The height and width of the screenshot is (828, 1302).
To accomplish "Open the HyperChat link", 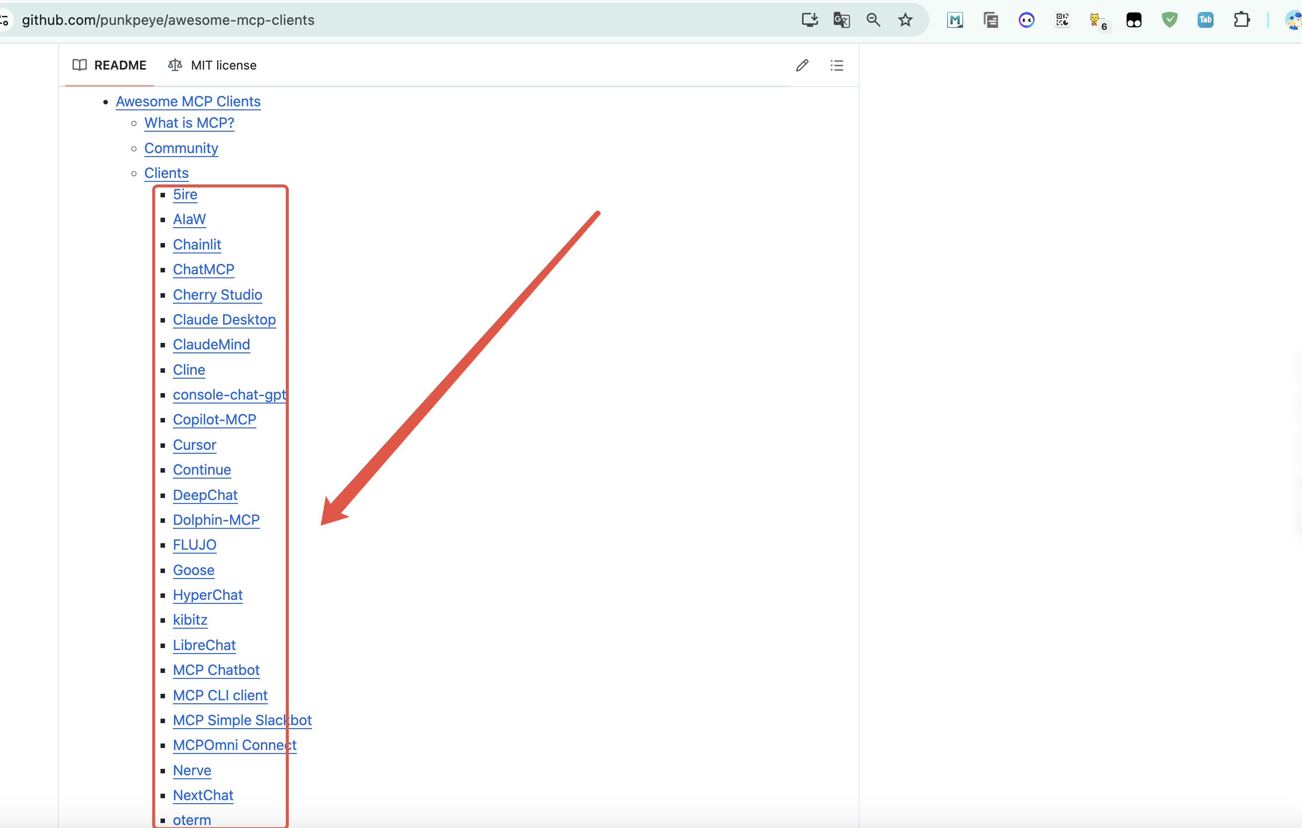I will click(208, 595).
